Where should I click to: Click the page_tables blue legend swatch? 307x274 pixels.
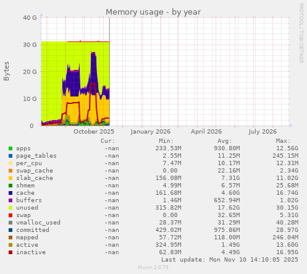[x=11, y=156]
